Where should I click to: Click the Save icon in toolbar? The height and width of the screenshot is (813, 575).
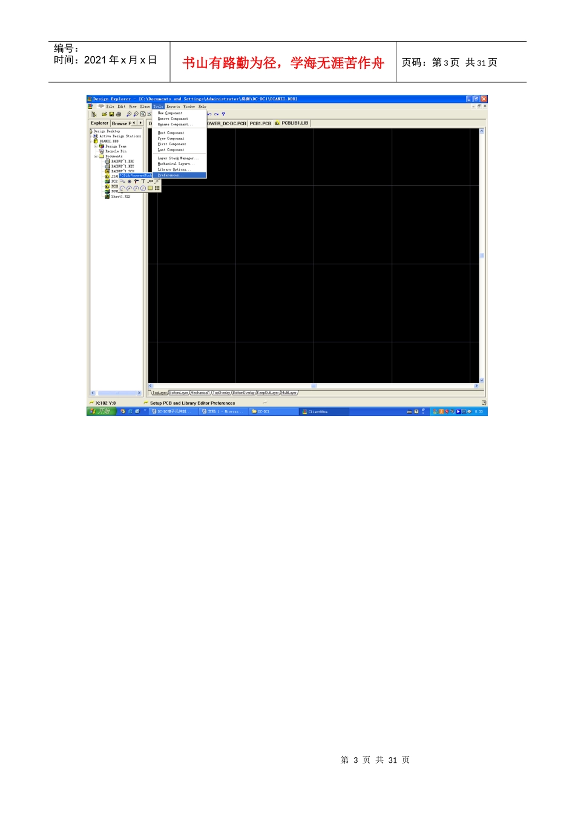coord(111,114)
